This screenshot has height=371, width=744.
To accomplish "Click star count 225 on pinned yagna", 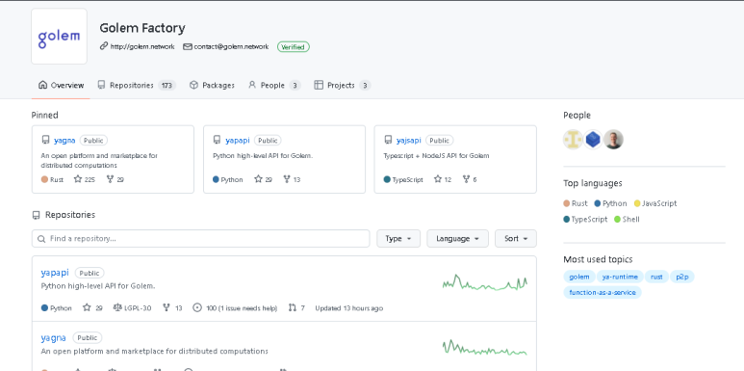I will pyautogui.click(x=85, y=179).
